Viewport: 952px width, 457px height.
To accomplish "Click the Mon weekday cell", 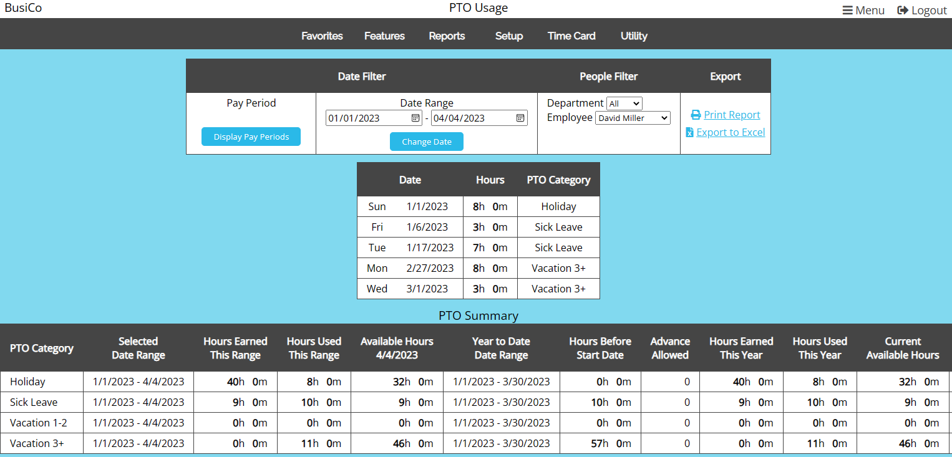I will (x=377, y=268).
